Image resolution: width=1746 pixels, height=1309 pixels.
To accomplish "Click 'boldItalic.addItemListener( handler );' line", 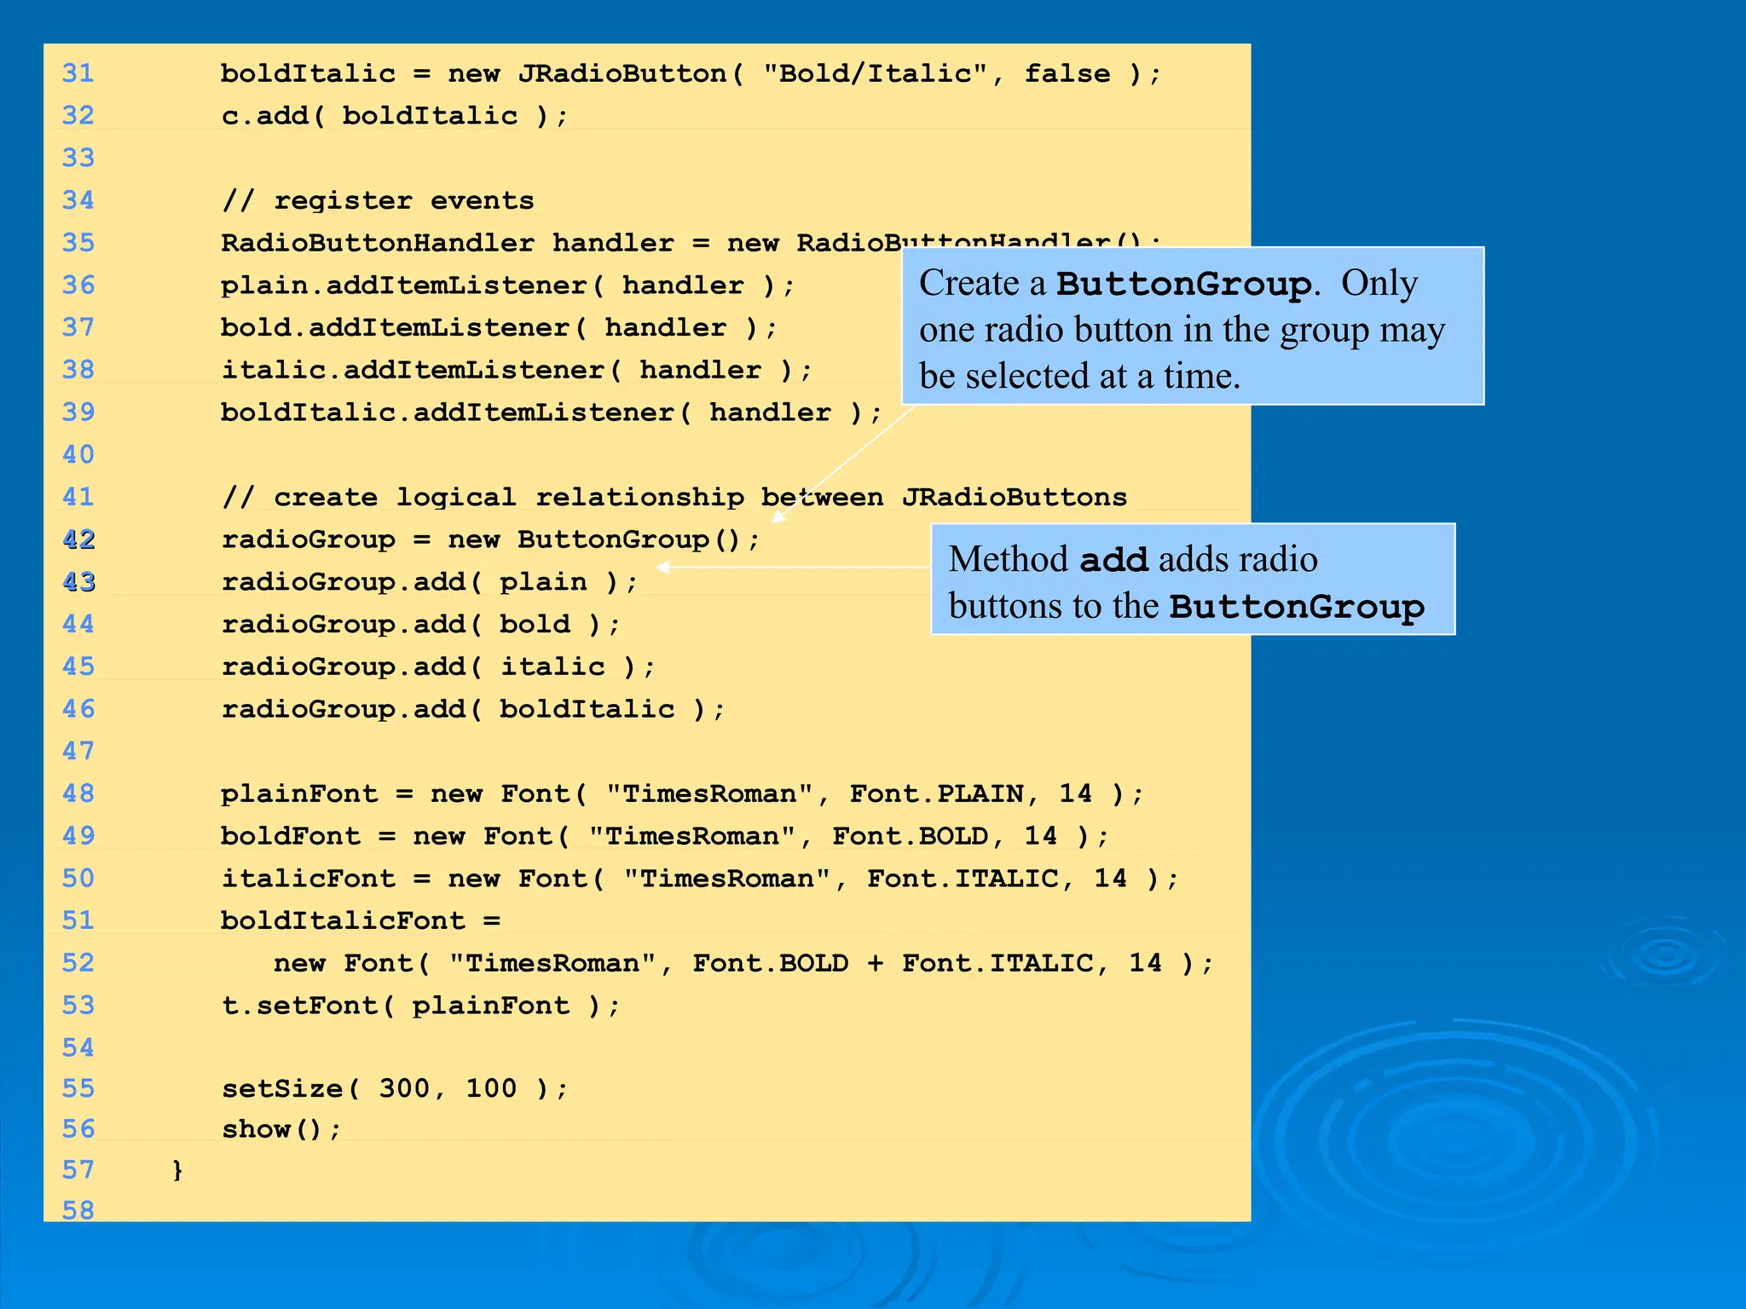I will pos(552,413).
